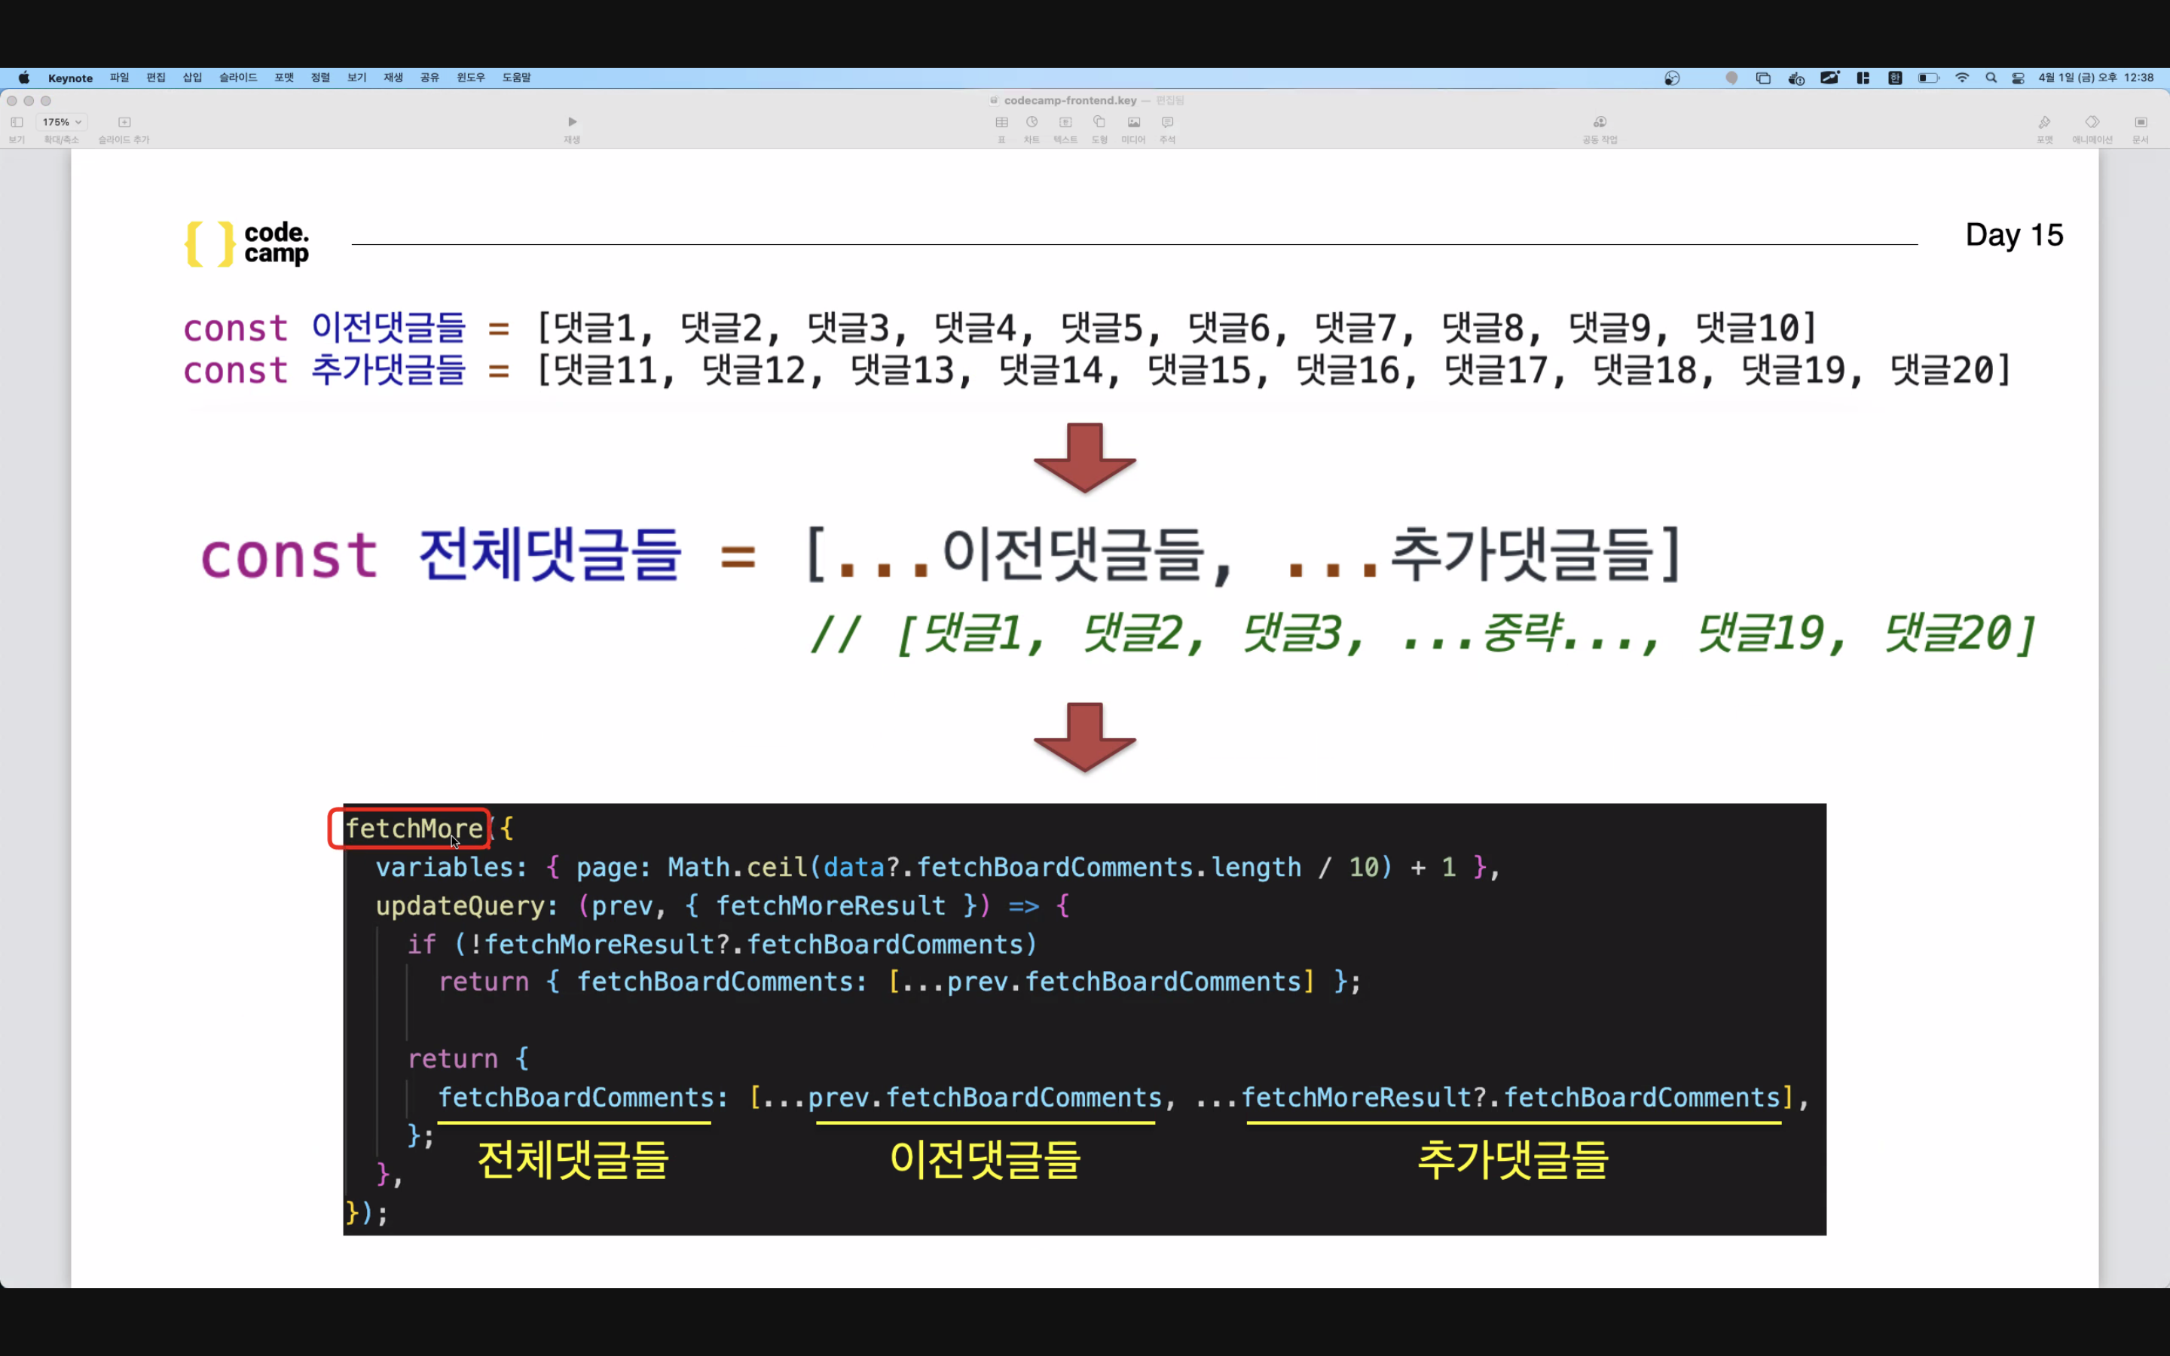Screen dimensions: 2170x1356
Task: Open the 슬라이드 menu
Action: (237, 78)
